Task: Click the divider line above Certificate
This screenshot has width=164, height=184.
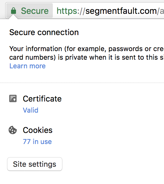Action: (82, 83)
